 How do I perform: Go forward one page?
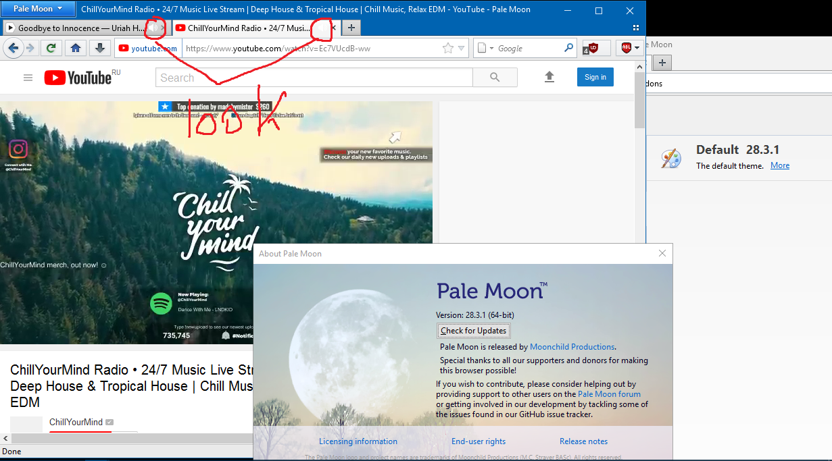point(30,48)
